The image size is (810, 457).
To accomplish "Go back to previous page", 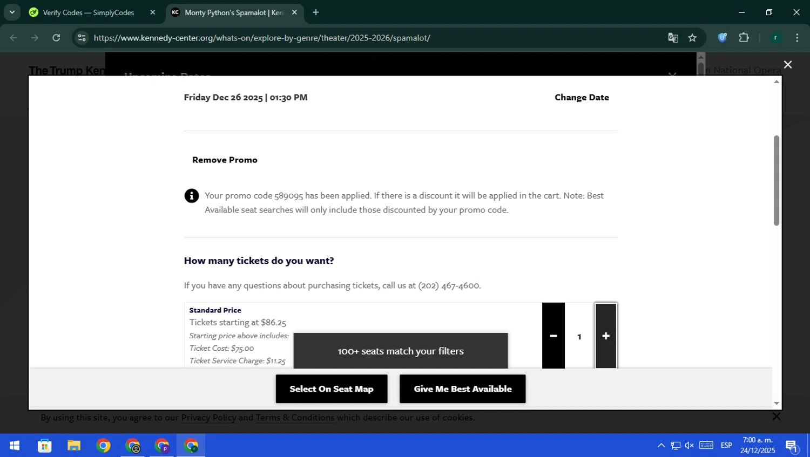I will pos(13,38).
